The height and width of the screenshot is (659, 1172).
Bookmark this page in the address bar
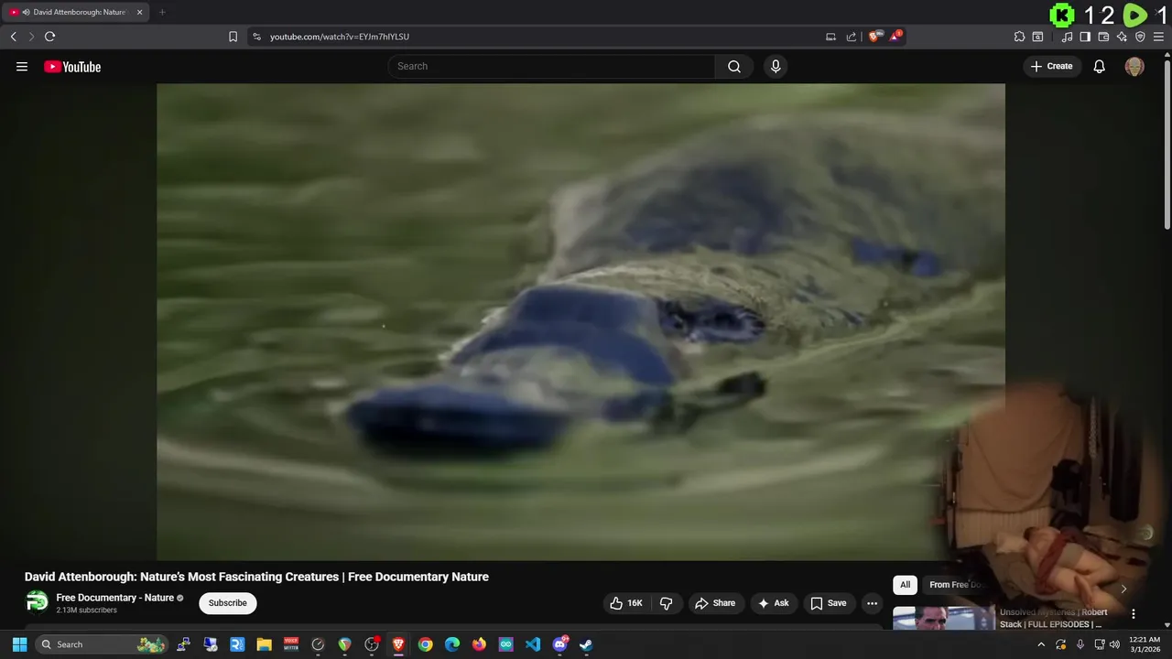pyautogui.click(x=233, y=37)
